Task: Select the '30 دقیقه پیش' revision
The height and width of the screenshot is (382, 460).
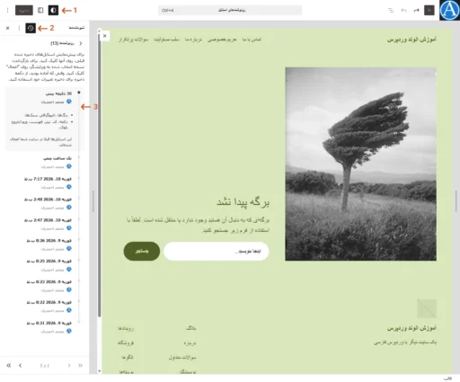Action: coord(44,119)
